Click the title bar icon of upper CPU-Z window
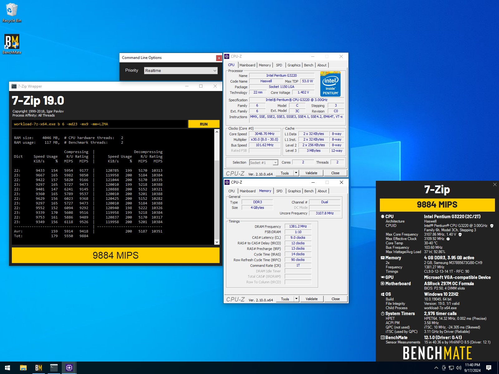Viewport: 499px width, 374px height. point(227,56)
